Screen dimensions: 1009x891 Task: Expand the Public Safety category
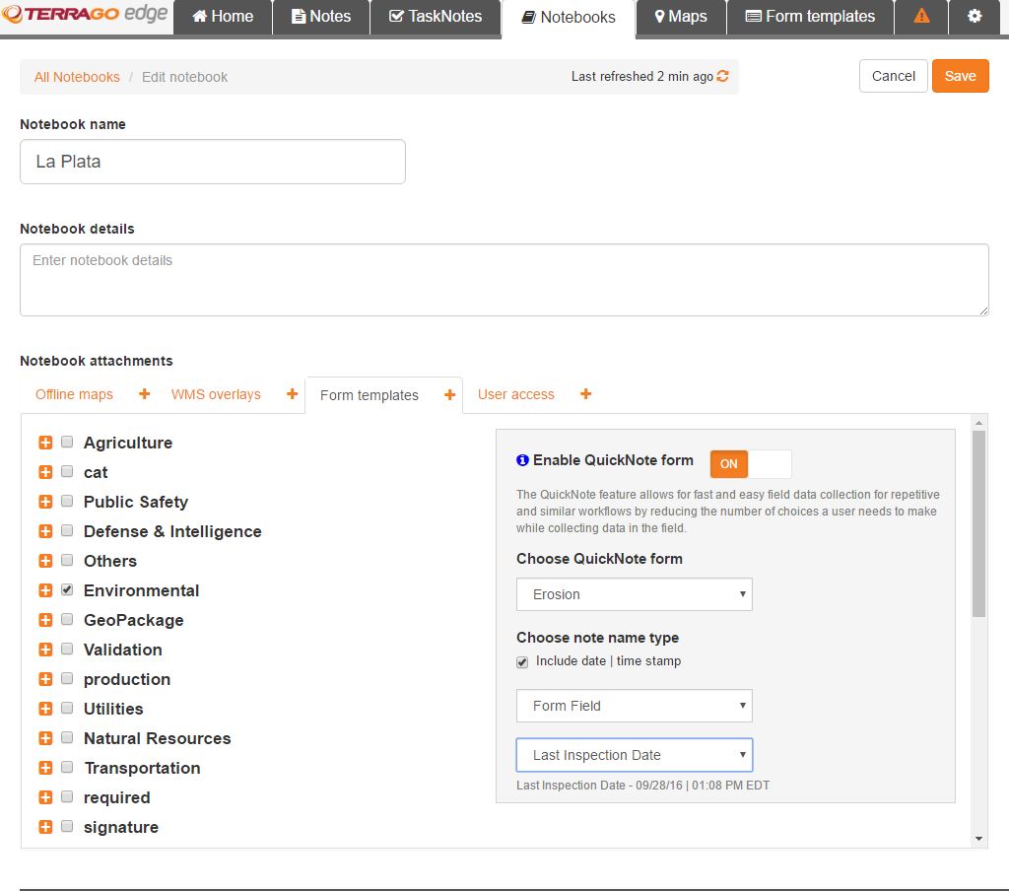point(45,502)
